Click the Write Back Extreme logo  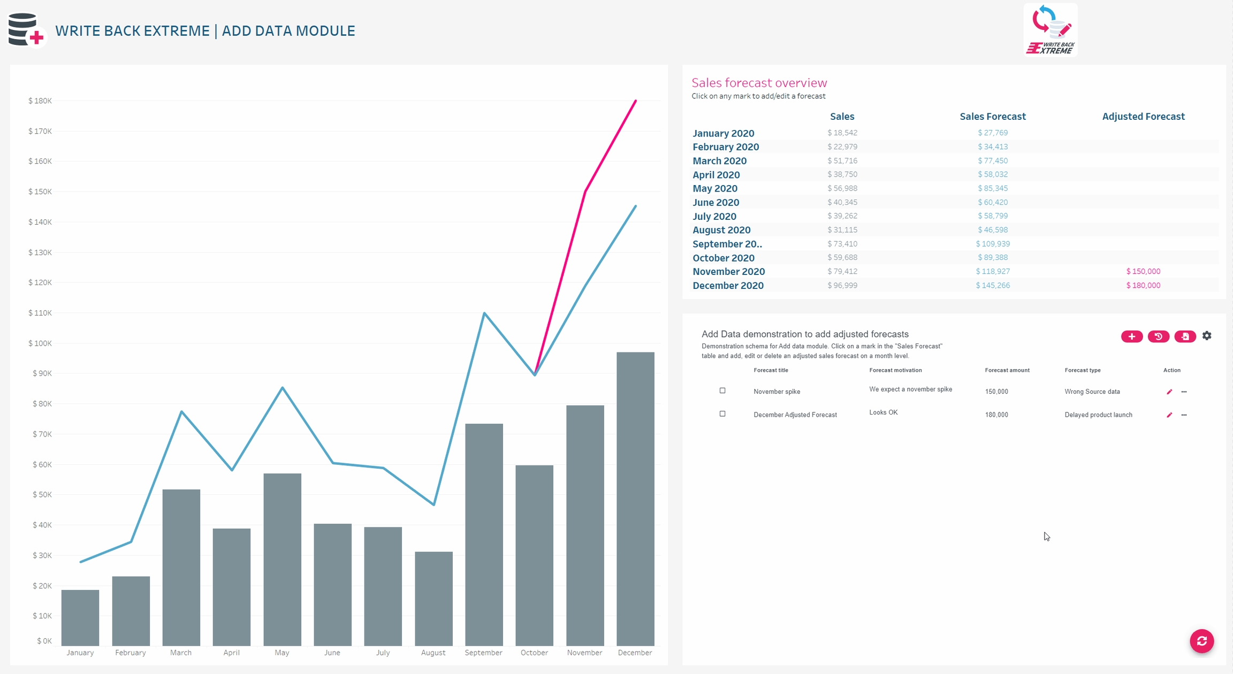point(1050,30)
